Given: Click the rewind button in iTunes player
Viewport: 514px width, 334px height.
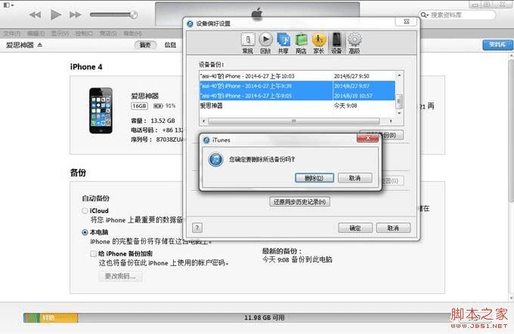Looking at the screenshot, I should click(x=35, y=15).
